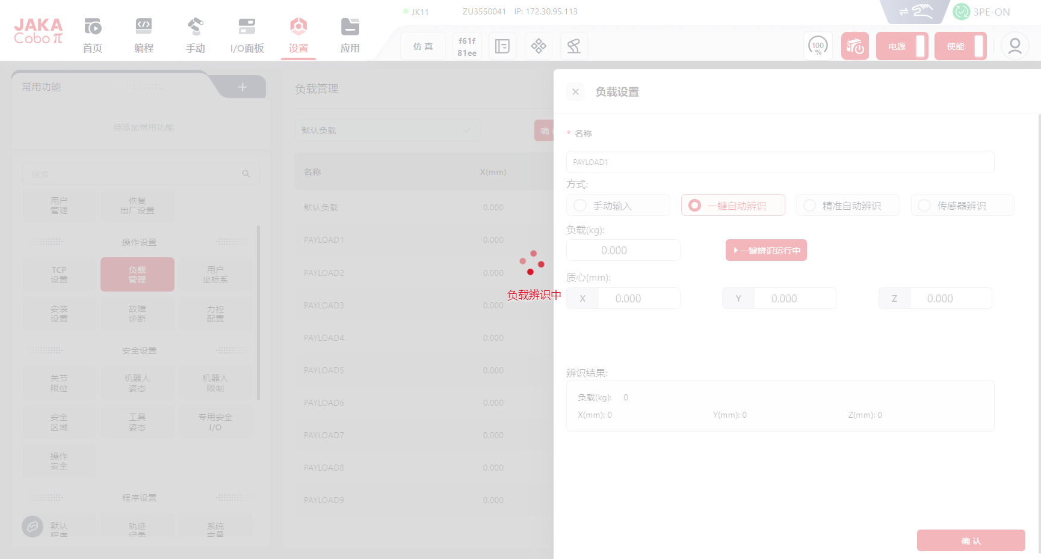Expand the 默认负载 dropdown list
Image resolution: width=1041 pixels, height=559 pixels.
click(x=388, y=130)
